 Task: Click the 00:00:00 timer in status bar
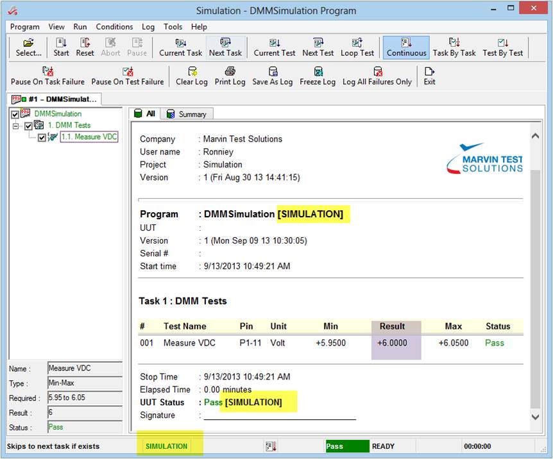tap(477, 446)
